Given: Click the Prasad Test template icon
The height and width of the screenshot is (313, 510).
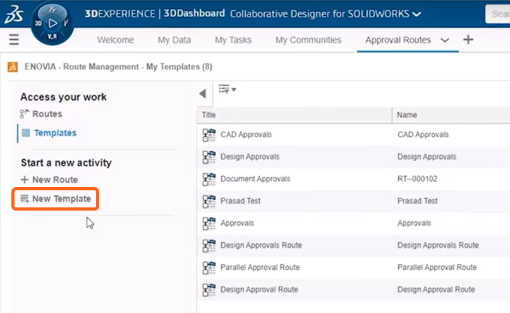Looking at the screenshot, I should 209,201.
